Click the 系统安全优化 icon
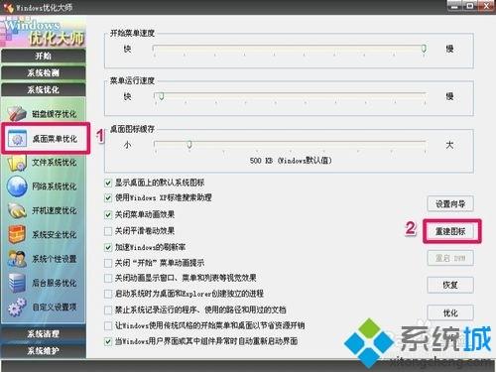 click(17, 234)
